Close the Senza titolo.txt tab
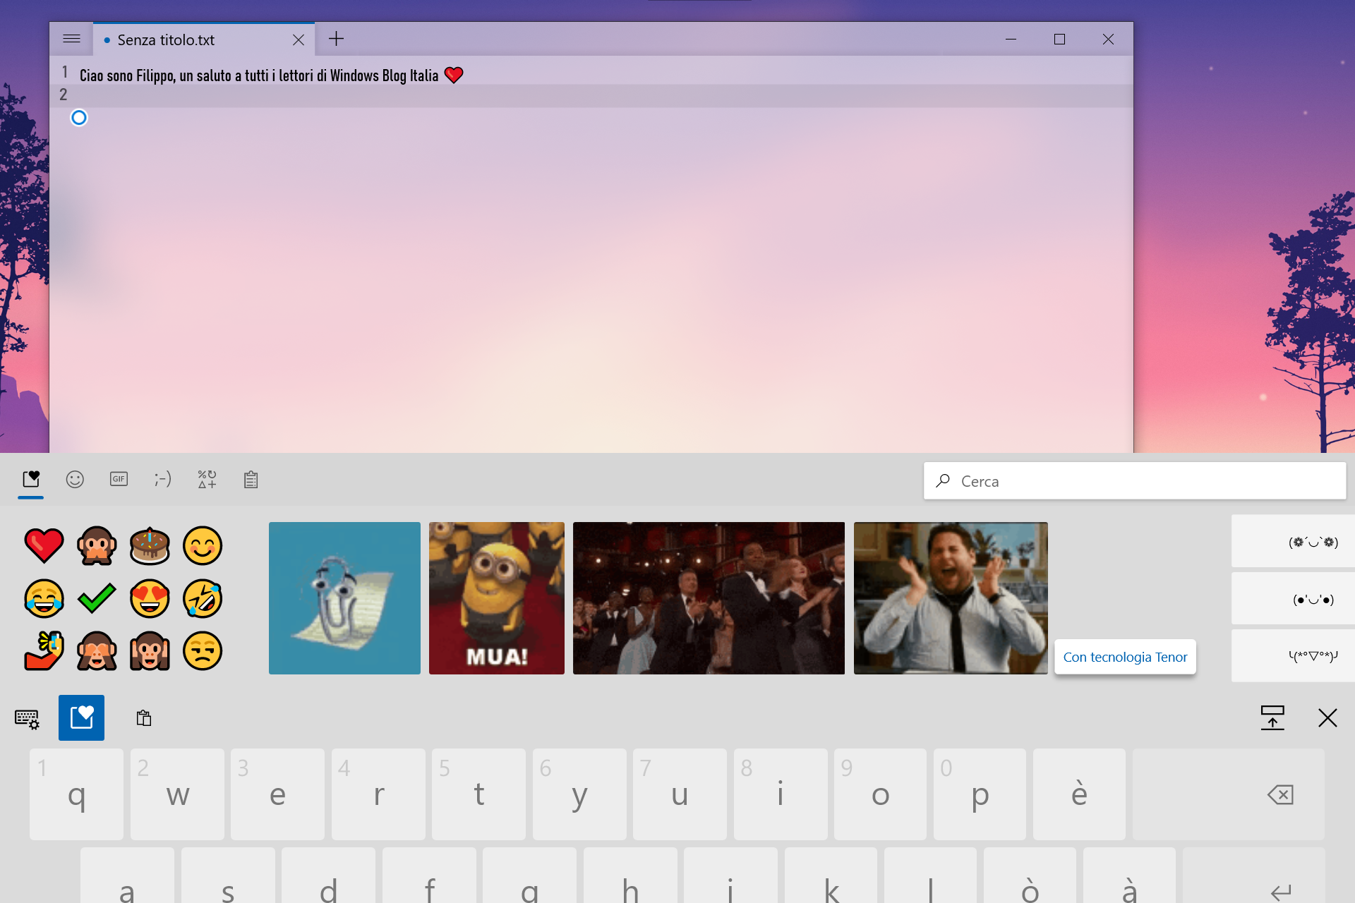1355x903 pixels. tap(299, 40)
